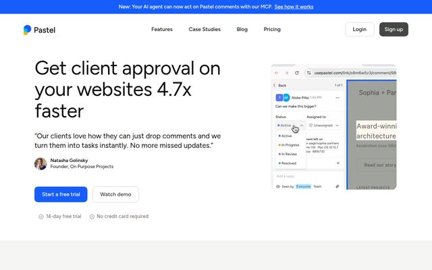Collapse the Active status dropdown in demo
Screen dimensions: 432x270
[290, 126]
